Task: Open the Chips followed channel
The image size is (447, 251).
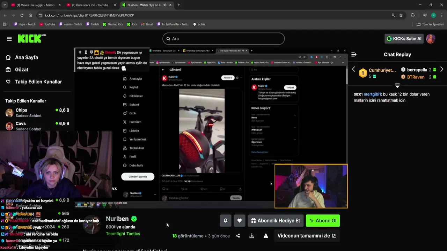Action: [x=37, y=113]
